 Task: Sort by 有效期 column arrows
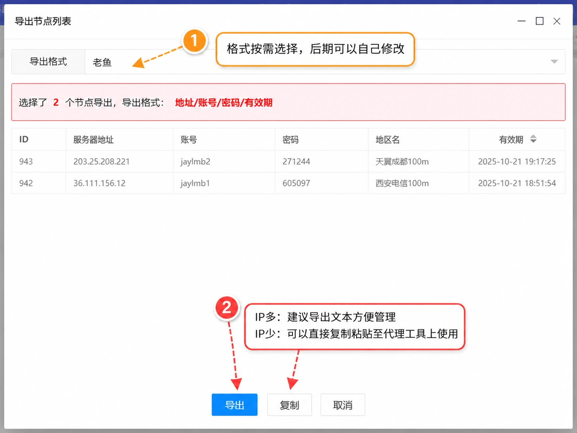pos(533,139)
